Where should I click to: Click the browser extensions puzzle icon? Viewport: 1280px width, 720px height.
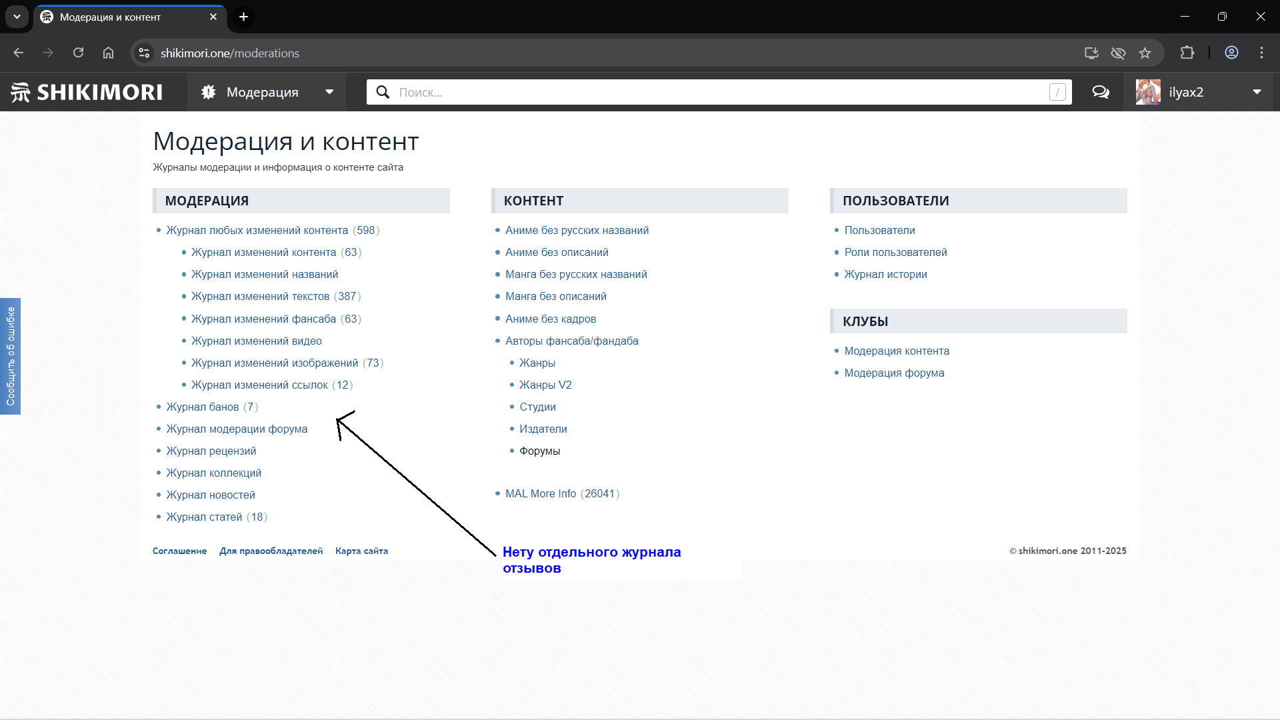click(x=1187, y=53)
